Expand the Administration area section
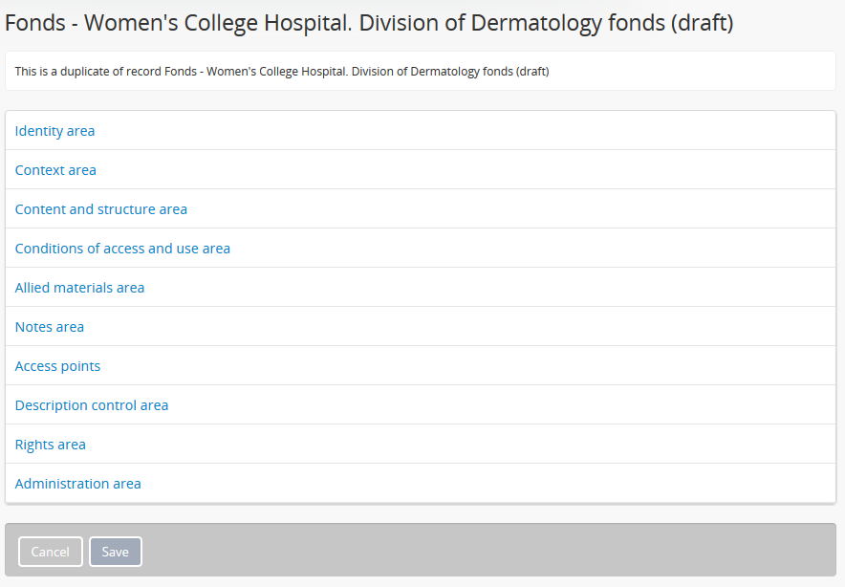Screen dimensions: 845x587 (77, 484)
